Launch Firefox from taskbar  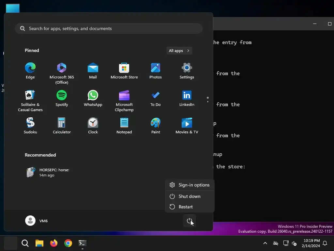tap(54, 243)
